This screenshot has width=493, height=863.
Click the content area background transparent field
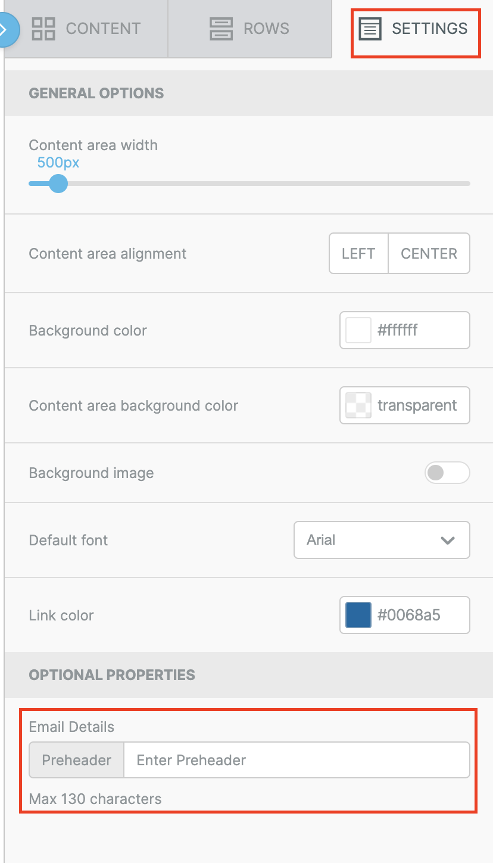(405, 405)
